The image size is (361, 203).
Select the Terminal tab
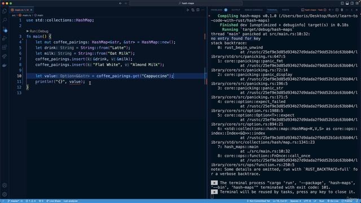pyautogui.click(x=272, y=10)
